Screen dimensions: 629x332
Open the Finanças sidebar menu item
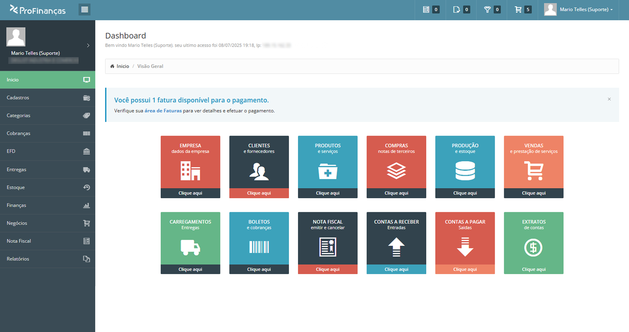(x=48, y=205)
